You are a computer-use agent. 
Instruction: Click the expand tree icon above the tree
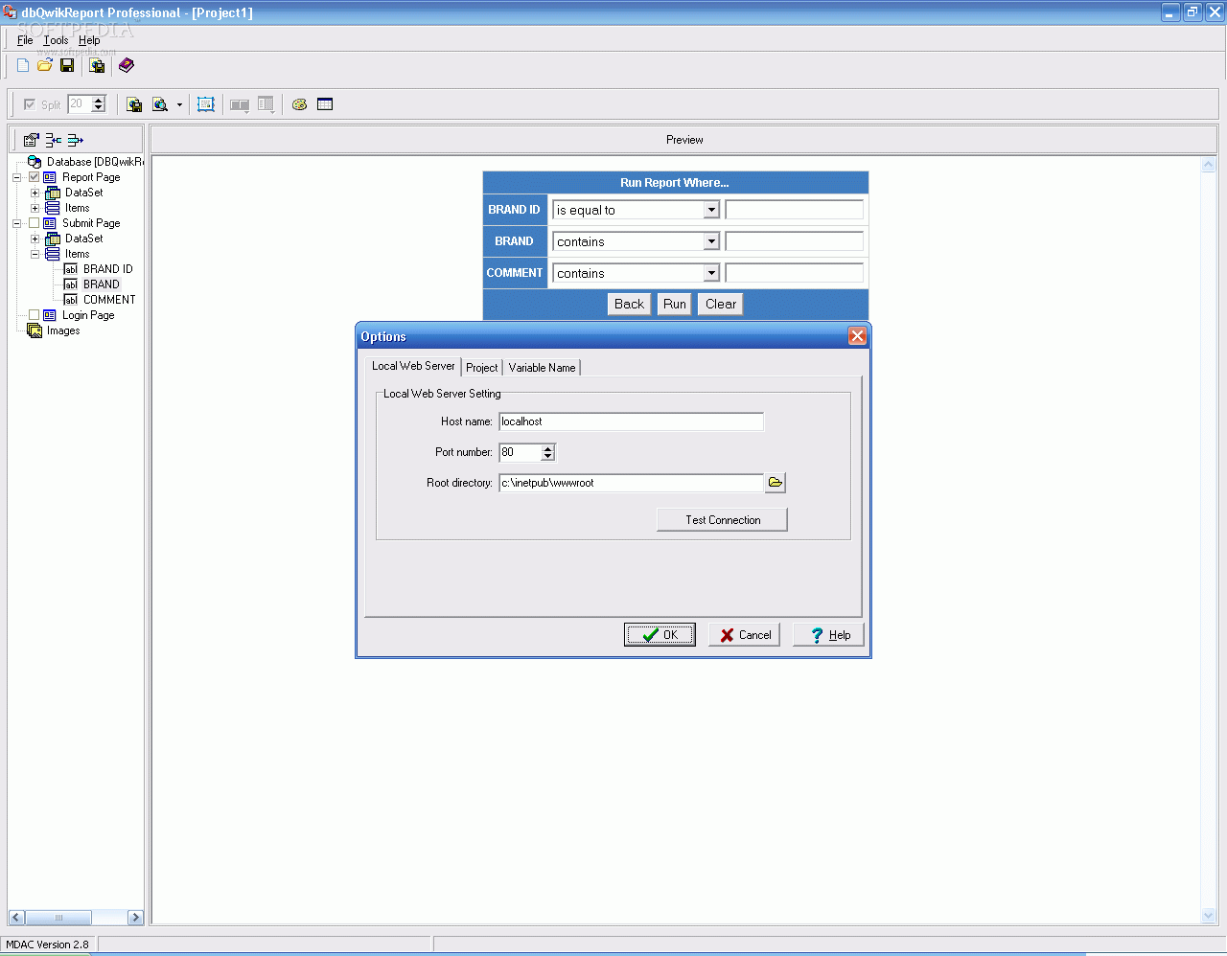[76, 140]
